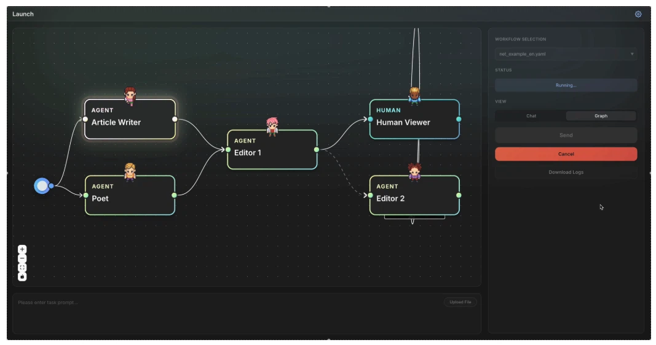
Task: Select the Editor 1 agent node
Action: coord(272,150)
